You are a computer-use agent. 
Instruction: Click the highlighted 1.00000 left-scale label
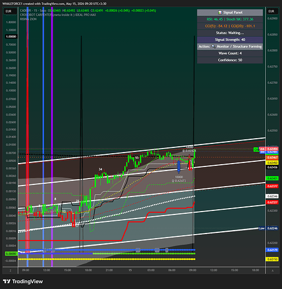(11, 36)
